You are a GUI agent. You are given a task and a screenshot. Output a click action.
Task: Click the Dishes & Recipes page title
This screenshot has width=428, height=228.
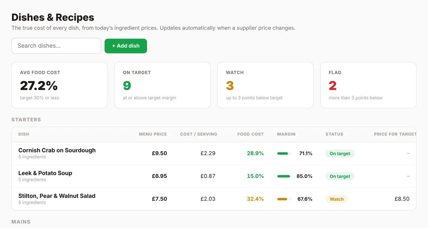53,17
